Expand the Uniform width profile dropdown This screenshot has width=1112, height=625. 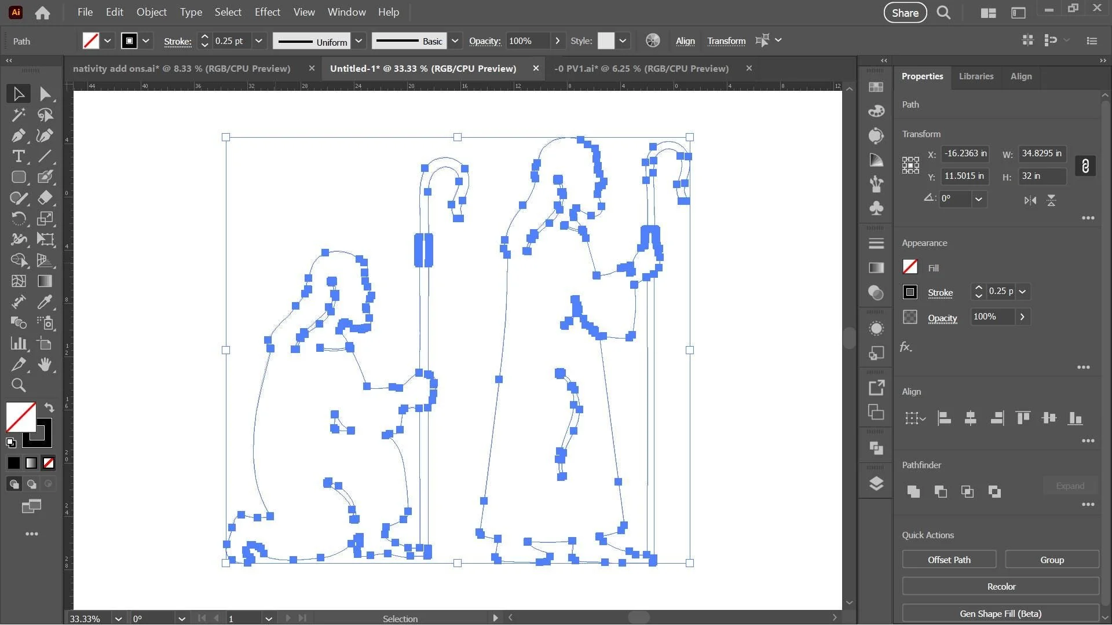pyautogui.click(x=359, y=41)
